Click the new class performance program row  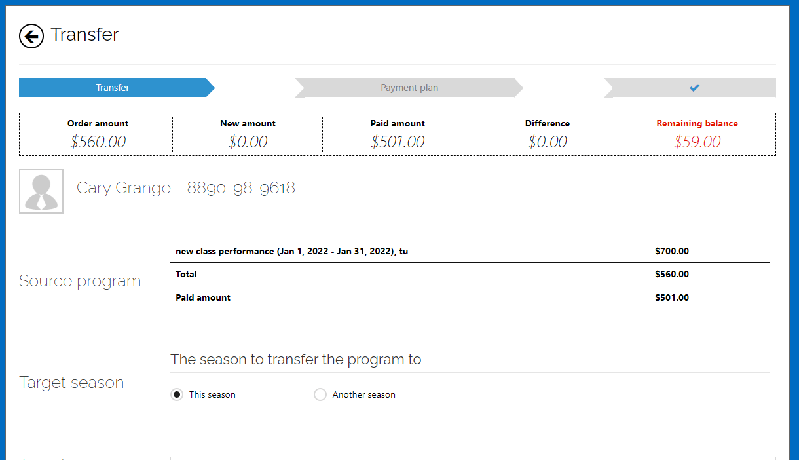click(470, 251)
